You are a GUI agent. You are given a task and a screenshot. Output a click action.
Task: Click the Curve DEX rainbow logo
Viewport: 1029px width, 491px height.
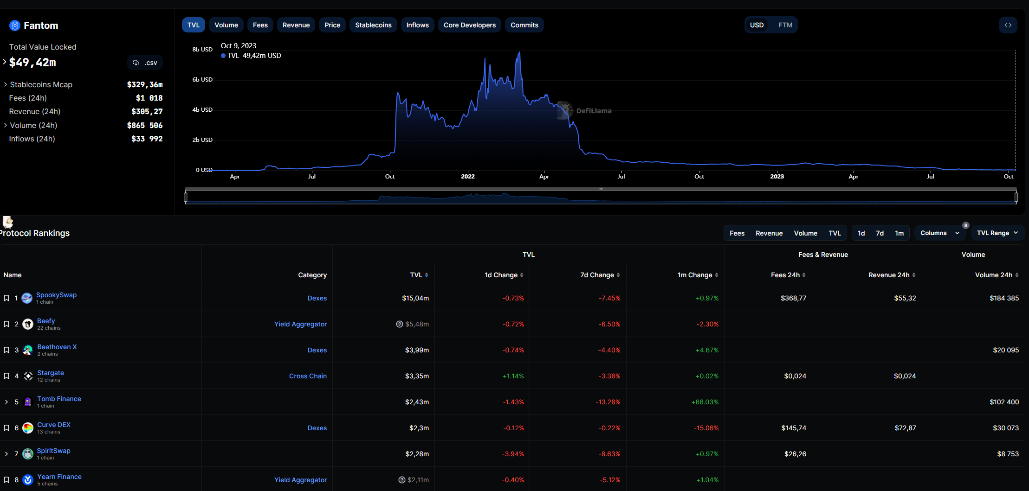click(x=28, y=428)
